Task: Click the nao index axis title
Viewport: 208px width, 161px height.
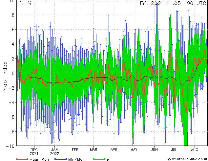Action: point(5,76)
